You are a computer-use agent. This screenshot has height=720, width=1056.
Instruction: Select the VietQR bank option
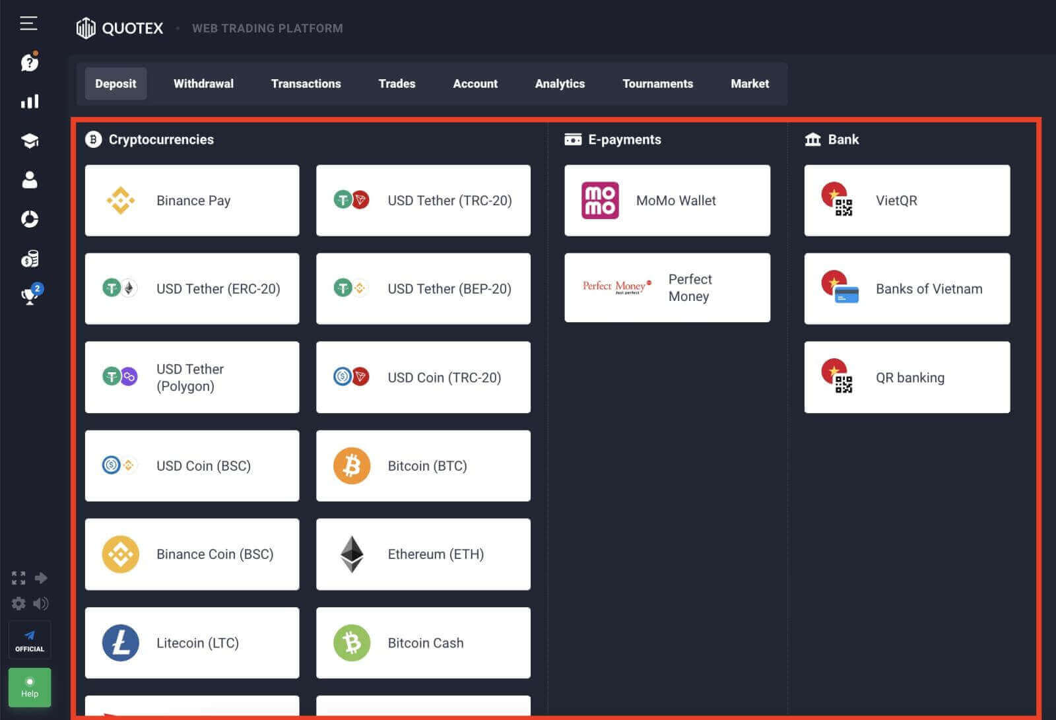coord(906,201)
